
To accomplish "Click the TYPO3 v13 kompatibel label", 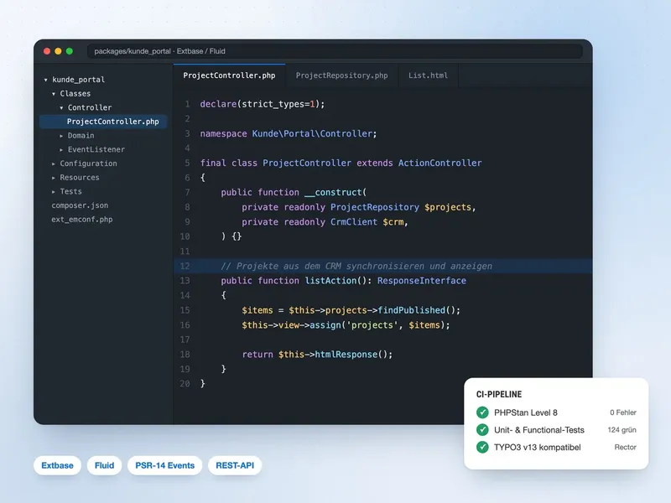I will click(537, 448).
